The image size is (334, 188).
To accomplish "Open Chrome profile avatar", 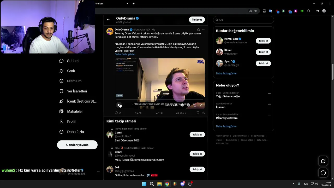I will [324, 11].
